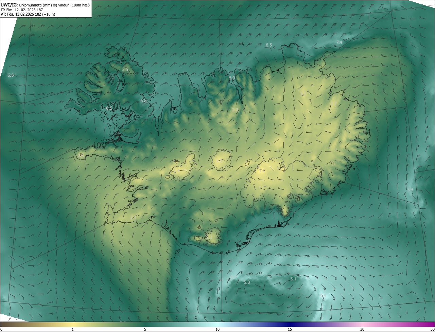Viewport: 435px width, 332px height.
Task: Click the 6.5 label offshore beside the 7.4 label
Action: point(269,45)
